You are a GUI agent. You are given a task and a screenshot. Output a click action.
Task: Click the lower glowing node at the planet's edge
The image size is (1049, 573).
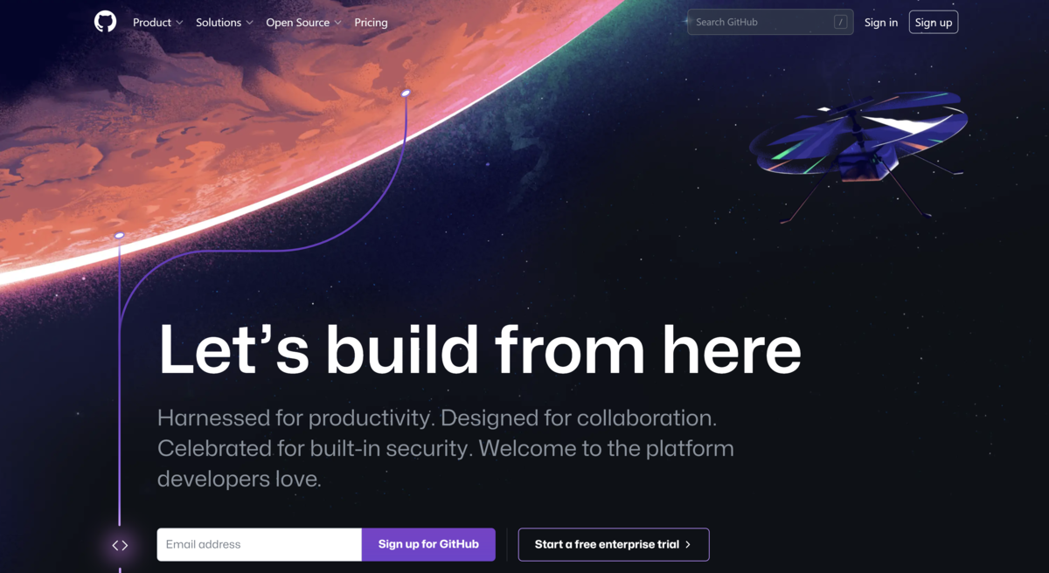click(119, 235)
